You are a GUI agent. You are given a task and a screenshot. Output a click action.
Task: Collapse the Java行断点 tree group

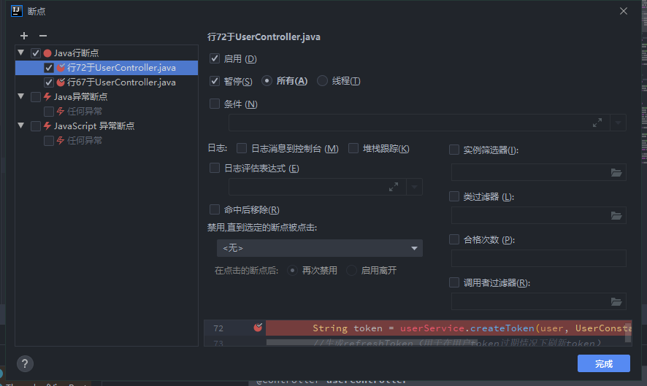[x=21, y=53]
